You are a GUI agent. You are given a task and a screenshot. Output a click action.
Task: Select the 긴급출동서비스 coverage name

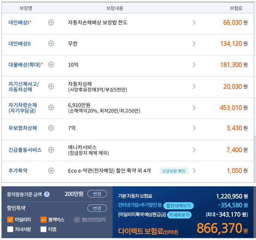point(25,150)
